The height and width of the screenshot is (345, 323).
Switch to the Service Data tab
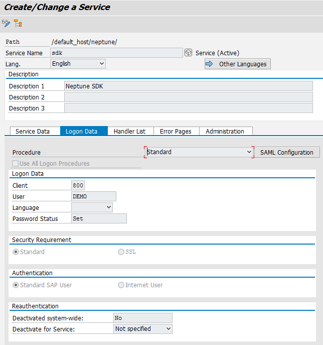[x=33, y=131]
